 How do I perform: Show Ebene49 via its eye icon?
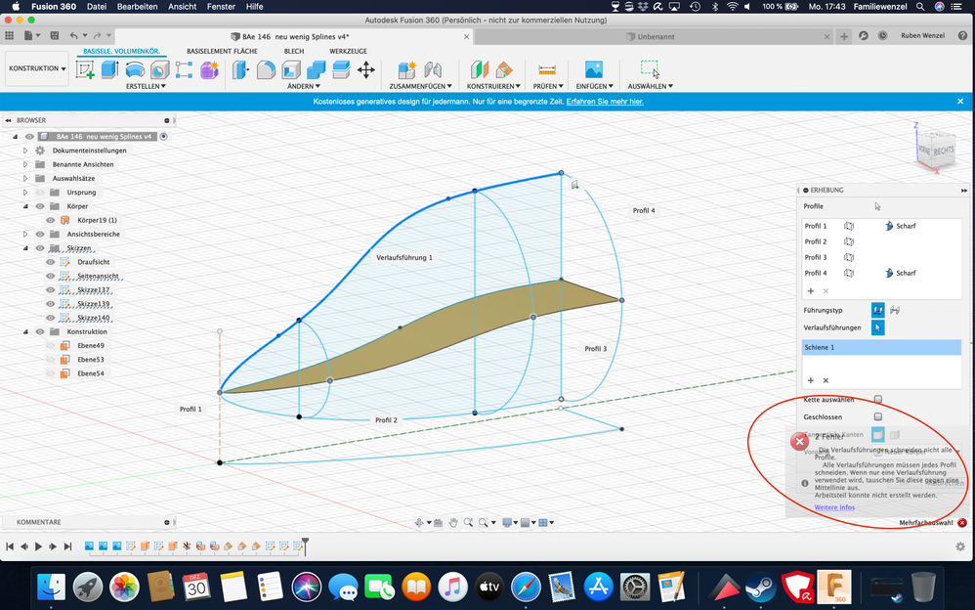click(51, 345)
